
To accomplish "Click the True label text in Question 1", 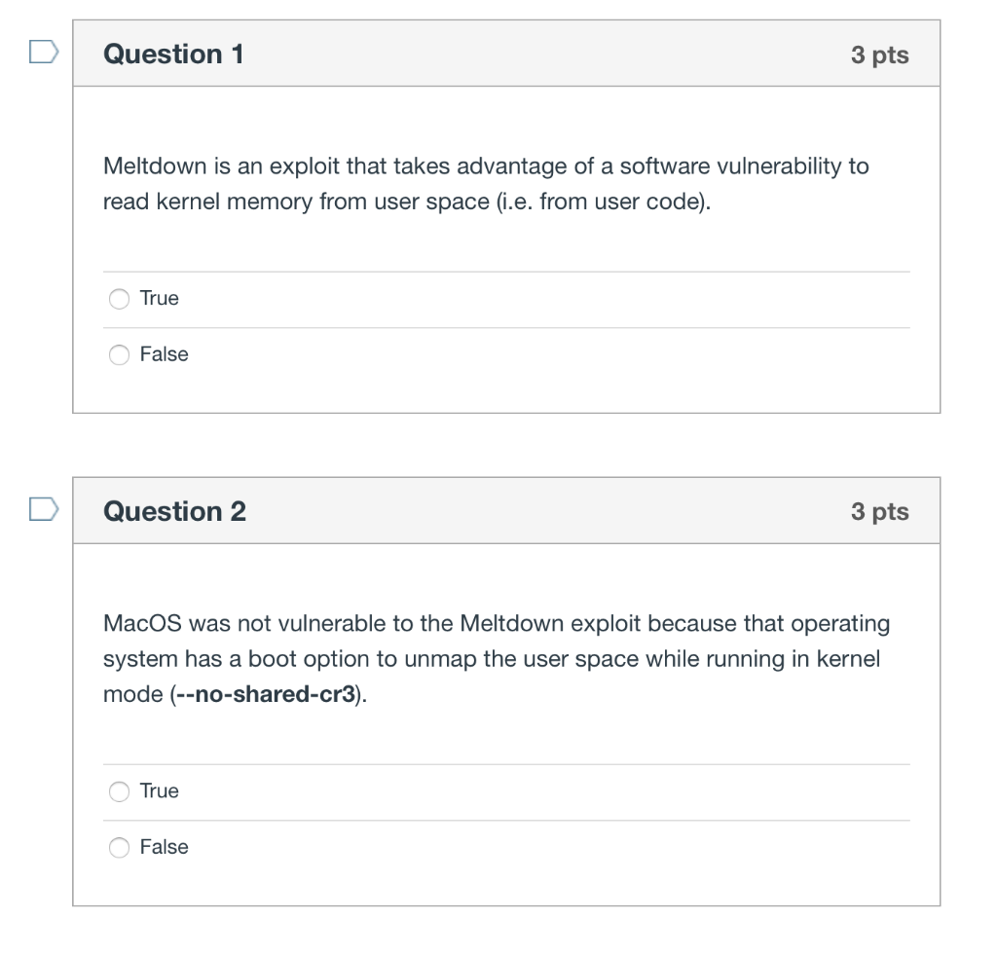I will click(159, 299).
